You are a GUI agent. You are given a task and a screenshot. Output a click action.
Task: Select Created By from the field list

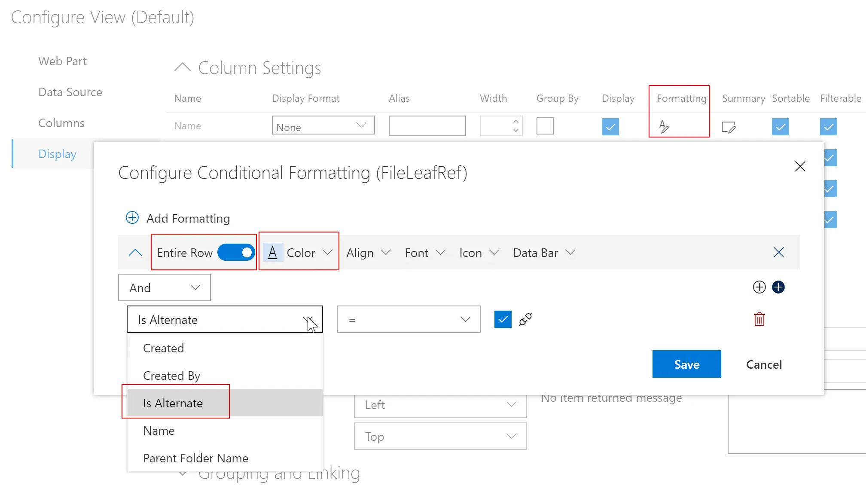pyautogui.click(x=171, y=375)
